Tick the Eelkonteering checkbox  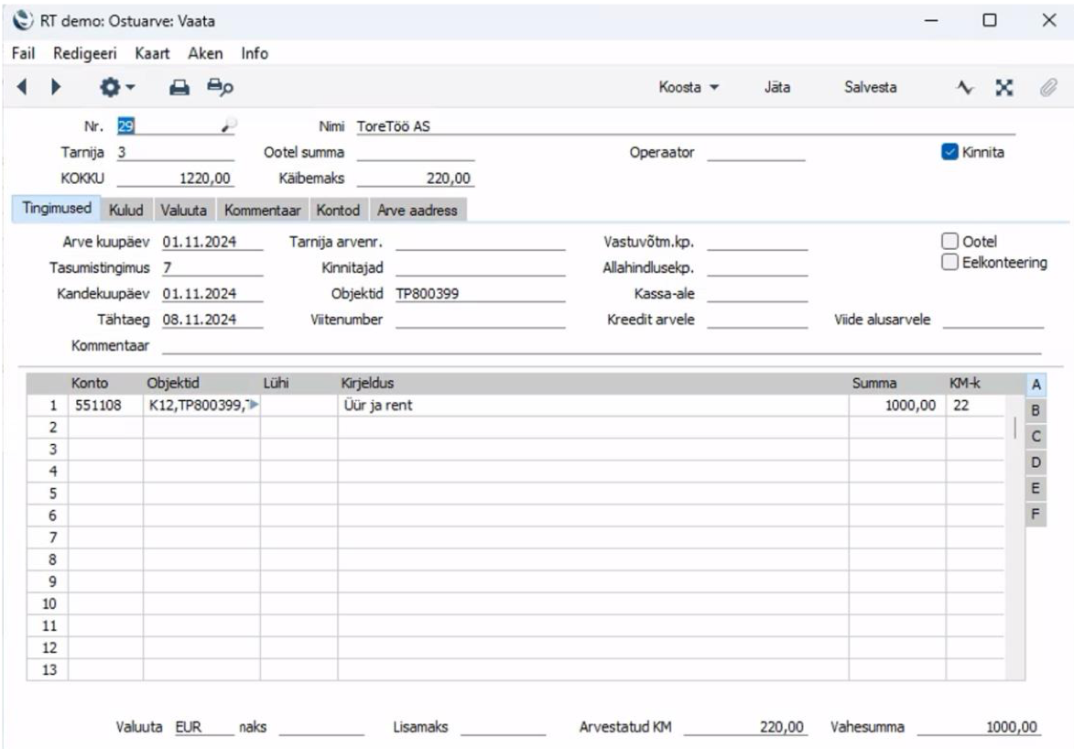tap(949, 262)
